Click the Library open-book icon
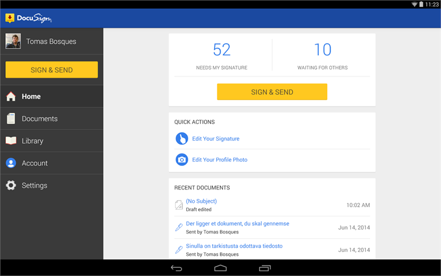 click(11, 141)
